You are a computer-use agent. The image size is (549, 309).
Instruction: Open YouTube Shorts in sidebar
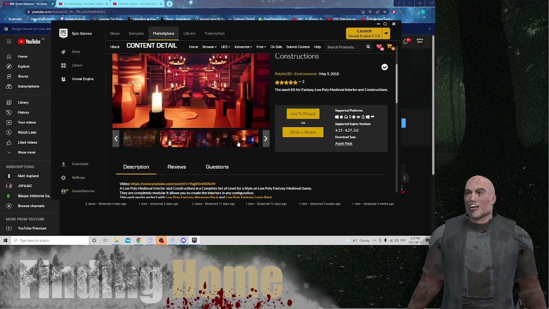(23, 76)
